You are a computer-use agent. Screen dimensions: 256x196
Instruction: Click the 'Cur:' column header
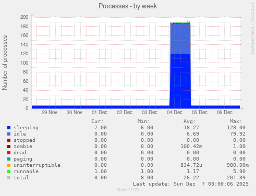[x=97, y=121]
